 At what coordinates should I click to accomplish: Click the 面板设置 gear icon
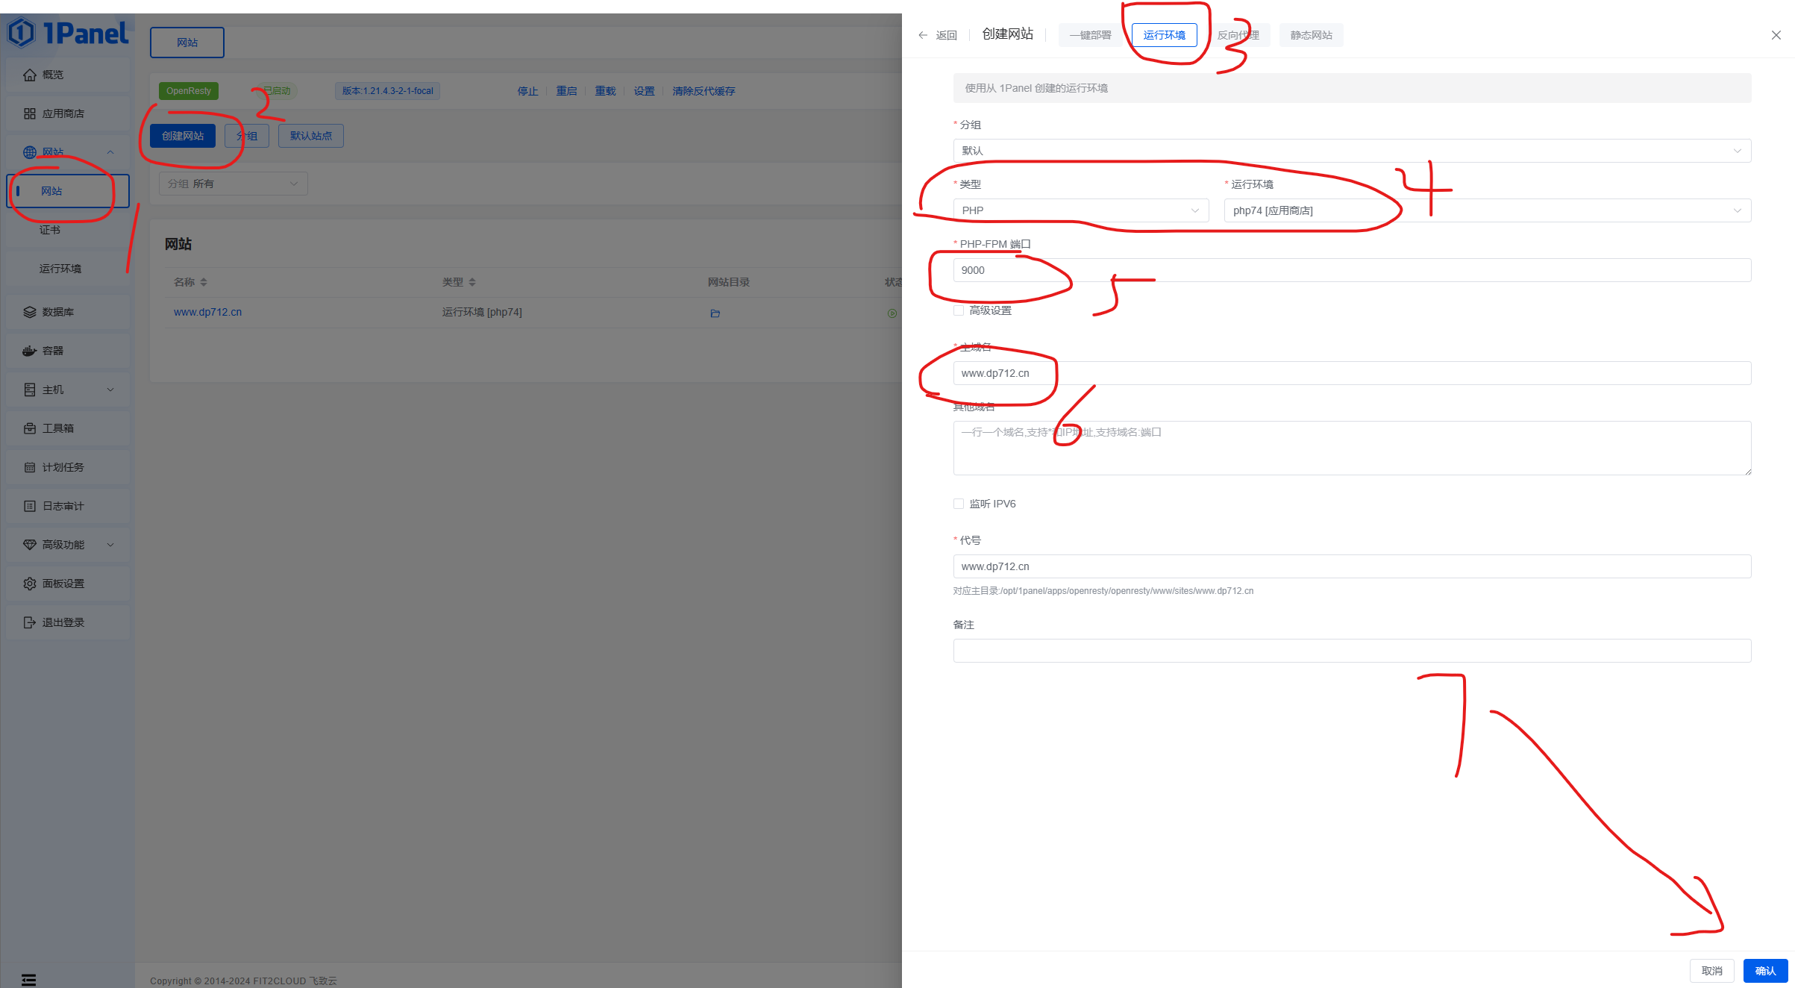pos(30,584)
